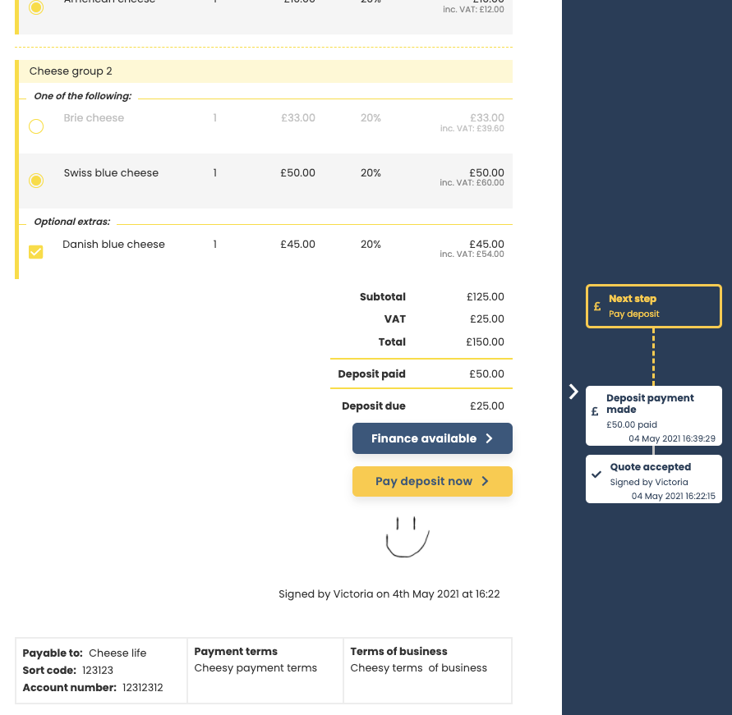Image resolution: width=732 pixels, height=715 pixels.
Task: Collapse sidebar using the white chevron arrow
Action: click(x=573, y=392)
